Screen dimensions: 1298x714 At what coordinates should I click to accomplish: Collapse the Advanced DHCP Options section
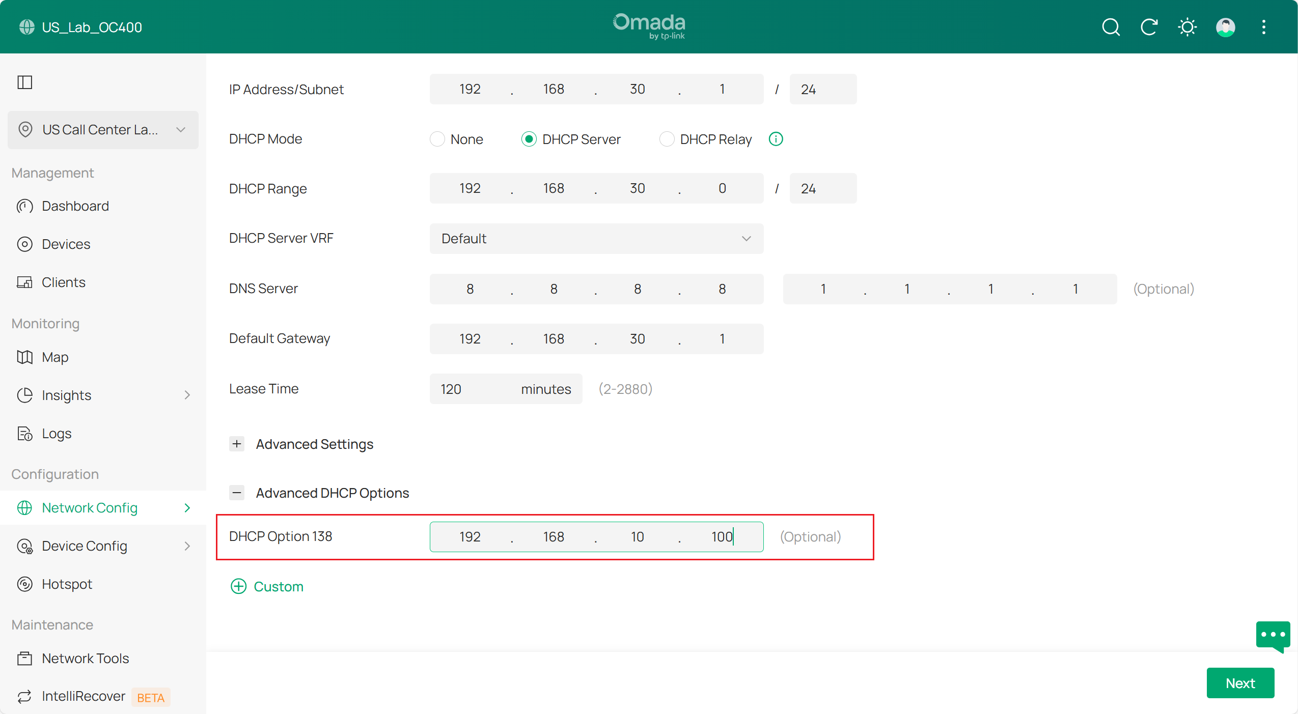point(237,492)
